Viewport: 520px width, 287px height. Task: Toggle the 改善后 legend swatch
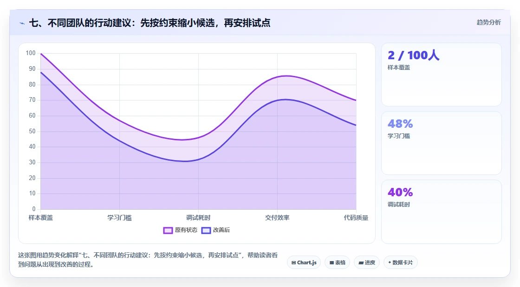point(206,230)
